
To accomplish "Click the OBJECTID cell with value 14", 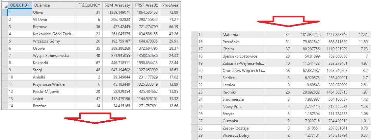I will [x=19, y=106].
